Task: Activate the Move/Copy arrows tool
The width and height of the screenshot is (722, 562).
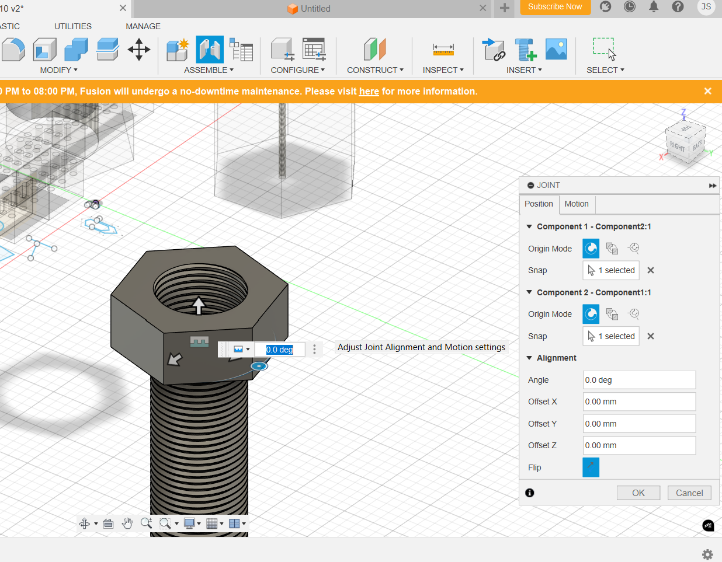Action: 139,50
